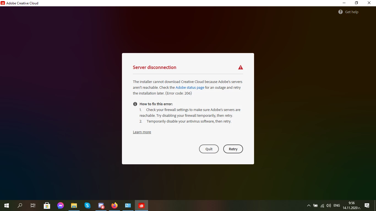The width and height of the screenshot is (376, 211).
Task: Open Skype from the taskbar
Action: tap(88, 206)
